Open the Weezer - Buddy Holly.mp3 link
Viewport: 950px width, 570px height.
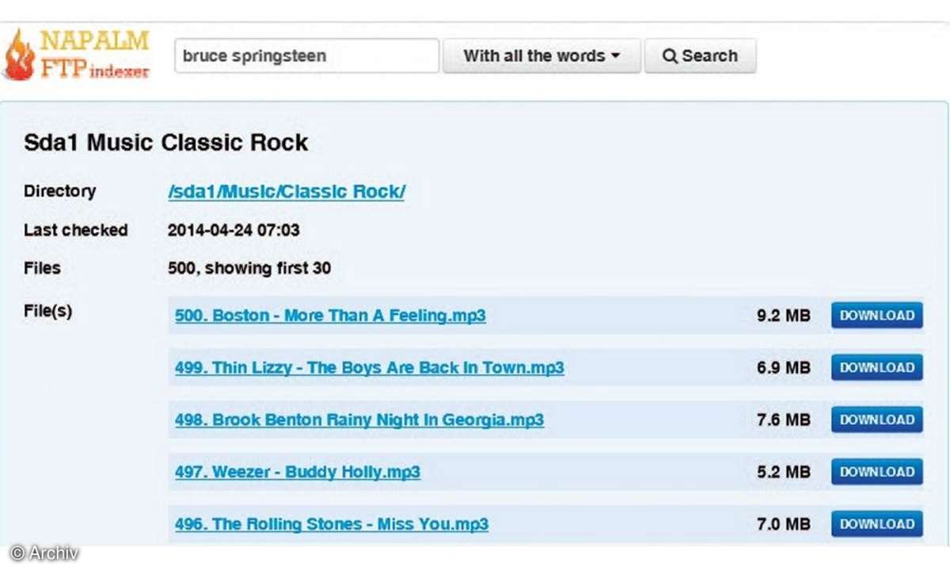[x=298, y=473]
